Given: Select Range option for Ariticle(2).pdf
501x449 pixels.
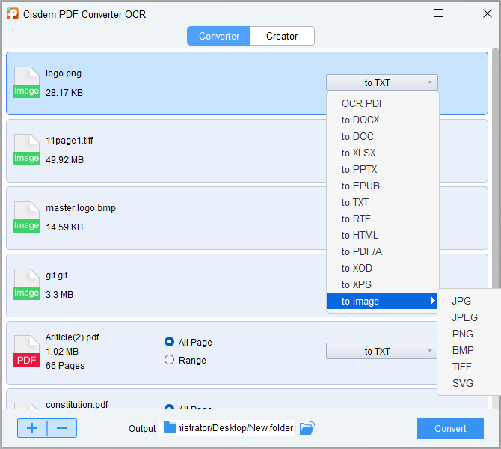Looking at the screenshot, I should 169,360.
